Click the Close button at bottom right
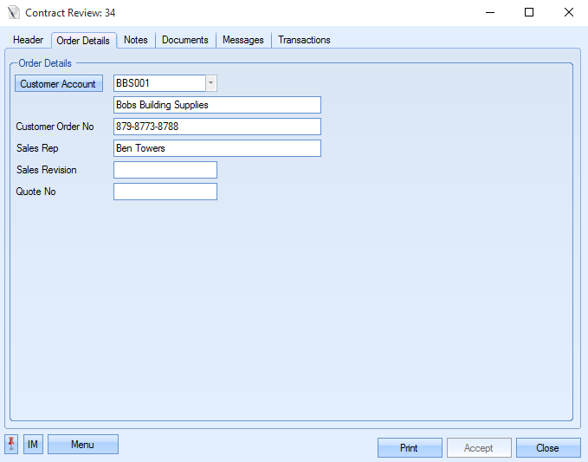Image resolution: width=588 pixels, height=462 pixels. point(547,448)
